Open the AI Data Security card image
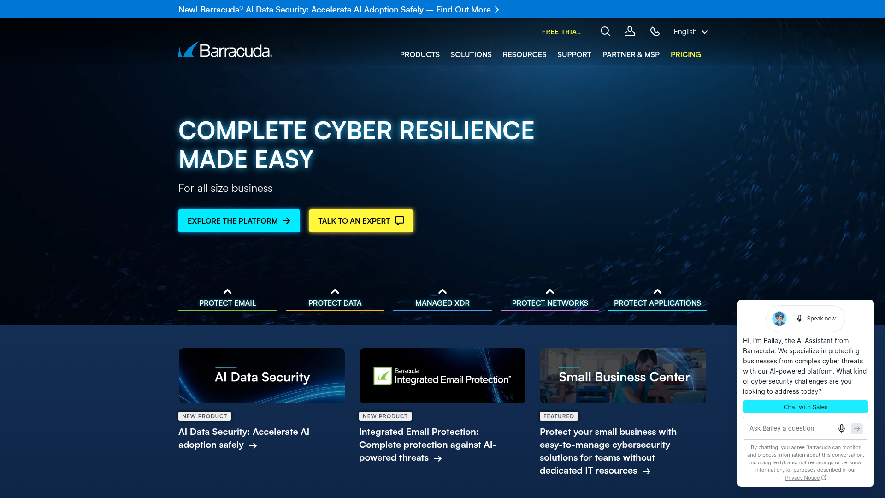The height and width of the screenshot is (498, 885). click(262, 376)
